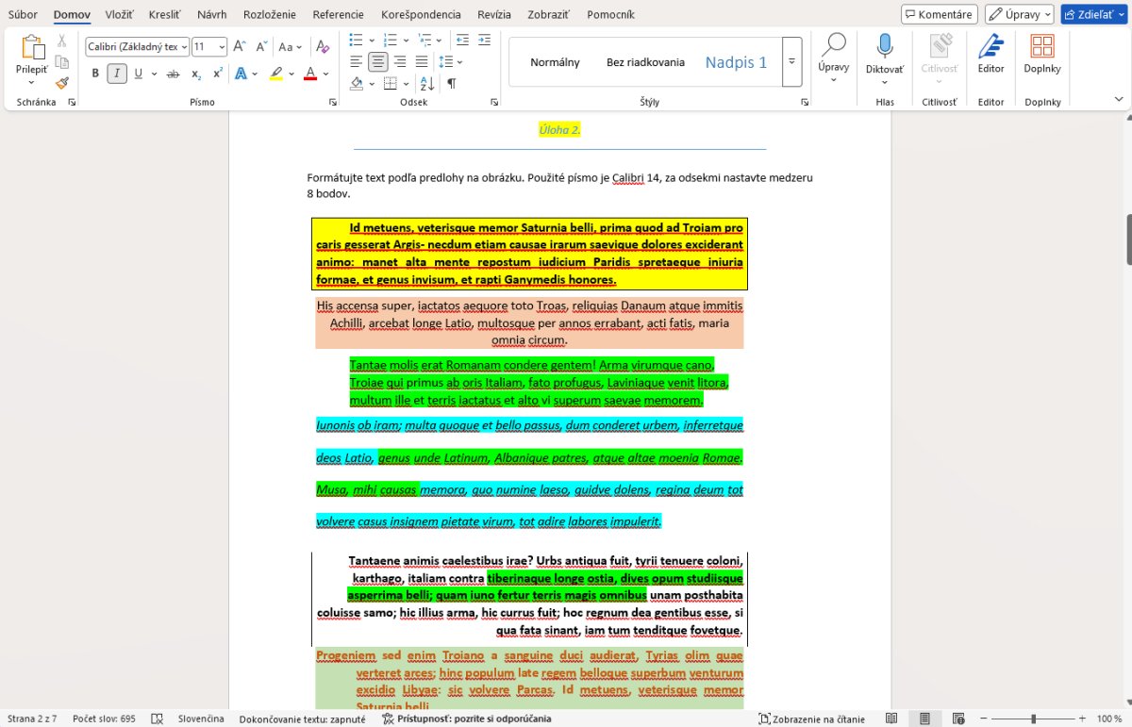Toggle bold formatting
This screenshot has height=727, width=1132.
tap(95, 74)
